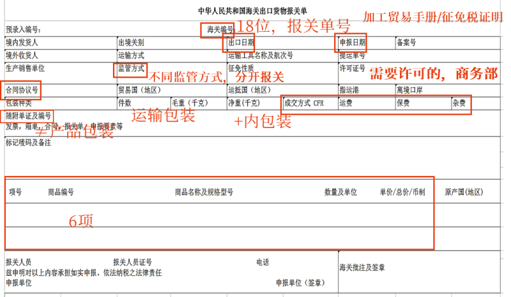The image size is (511, 297).
Task: Select the 征免性质 cell
Action: [x=282, y=73]
